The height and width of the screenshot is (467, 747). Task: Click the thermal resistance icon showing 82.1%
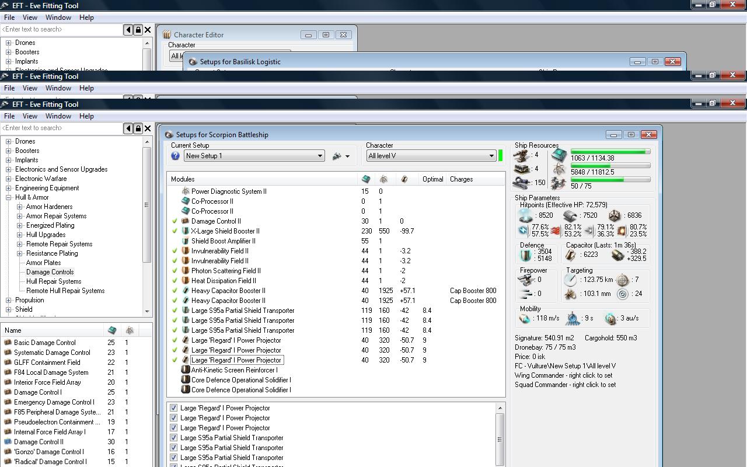(x=556, y=231)
